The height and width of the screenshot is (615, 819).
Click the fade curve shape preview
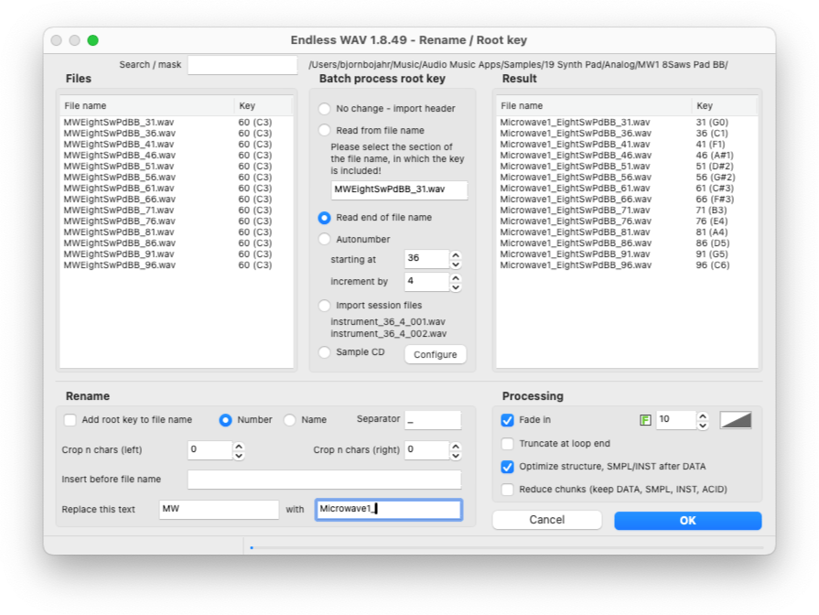[736, 420]
